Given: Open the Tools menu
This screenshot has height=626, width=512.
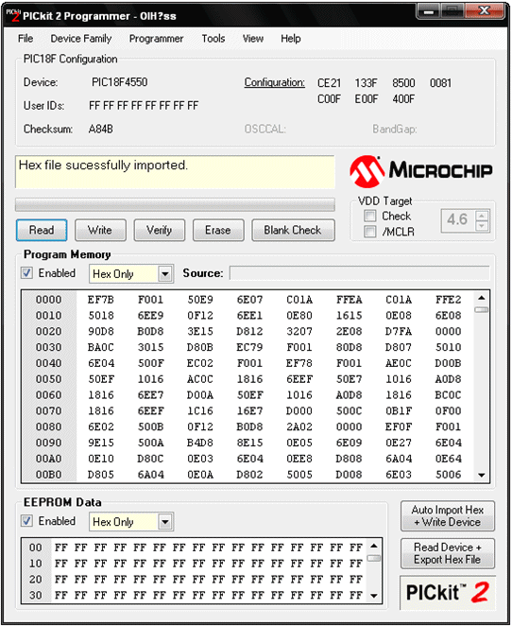Looking at the screenshot, I should [213, 39].
